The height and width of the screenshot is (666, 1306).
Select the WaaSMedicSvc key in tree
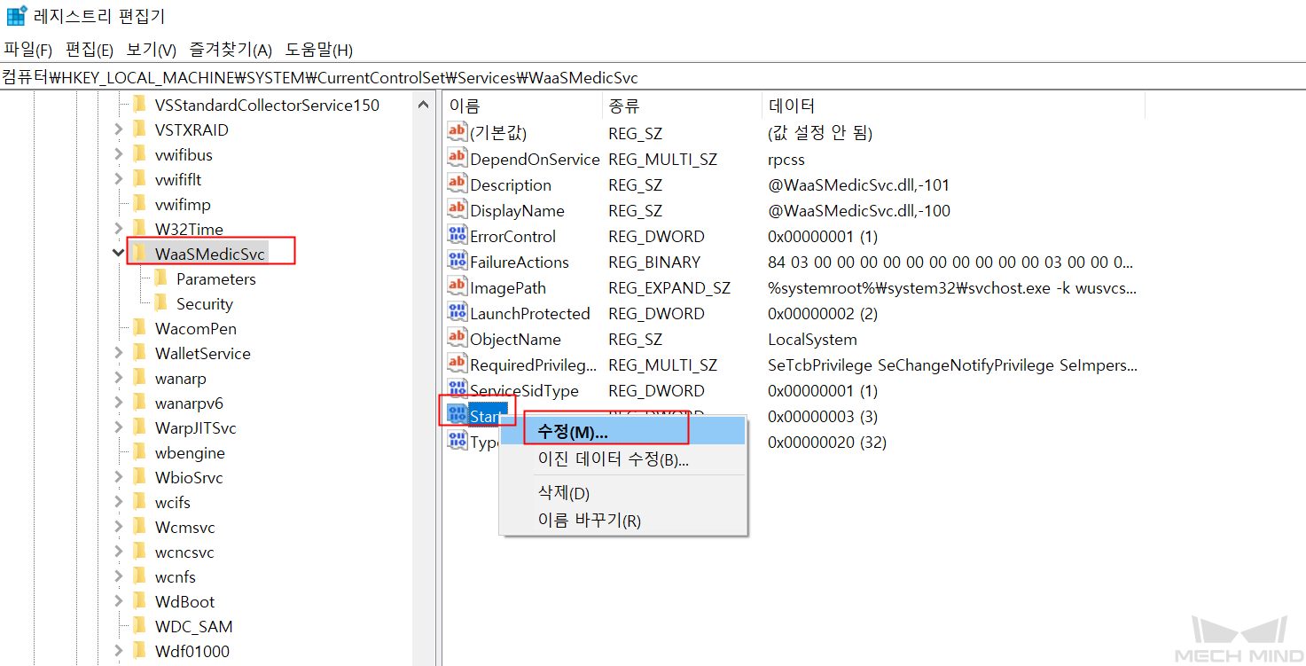(209, 254)
